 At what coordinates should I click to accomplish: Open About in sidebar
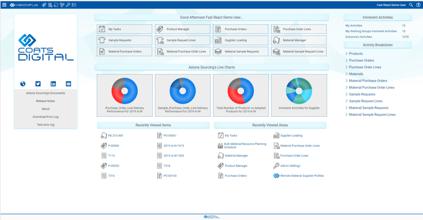coord(46,109)
